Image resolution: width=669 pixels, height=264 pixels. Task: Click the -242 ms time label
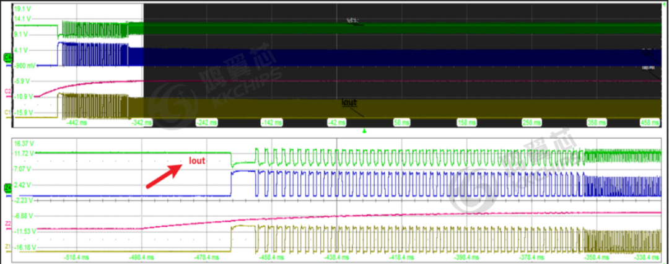207,123
